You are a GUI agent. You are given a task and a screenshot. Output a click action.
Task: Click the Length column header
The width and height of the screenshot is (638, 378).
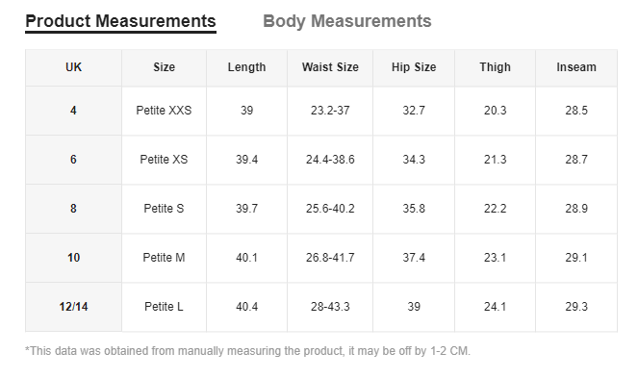coord(246,67)
